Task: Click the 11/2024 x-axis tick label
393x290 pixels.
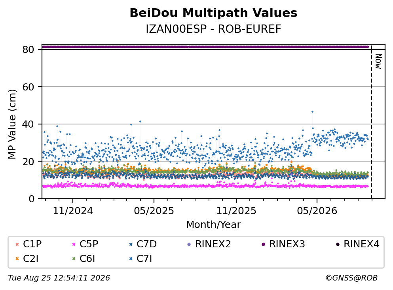Action: pos(73,211)
